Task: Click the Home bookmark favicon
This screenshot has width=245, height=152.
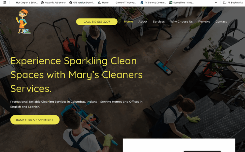Action: pyautogui.click(x=99, y=3)
